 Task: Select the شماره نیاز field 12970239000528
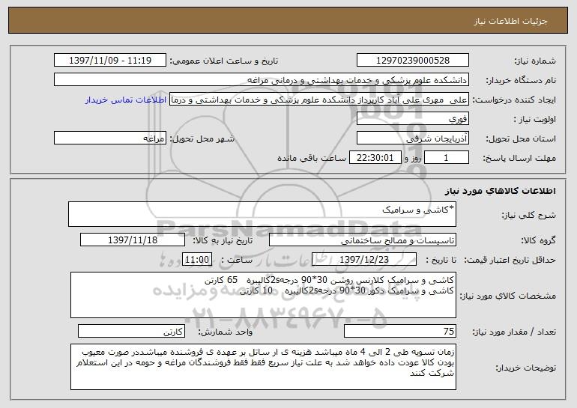pyautogui.click(x=412, y=61)
